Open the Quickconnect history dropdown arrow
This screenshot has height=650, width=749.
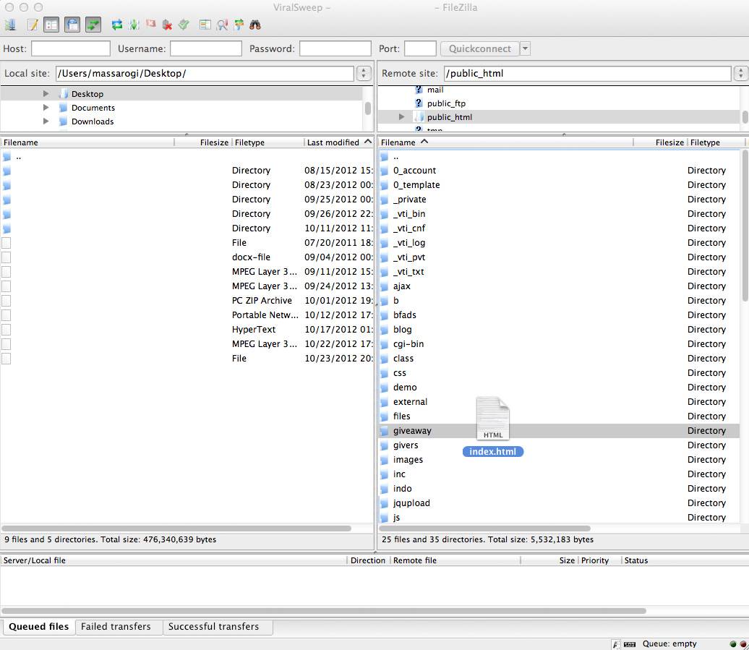pos(525,48)
